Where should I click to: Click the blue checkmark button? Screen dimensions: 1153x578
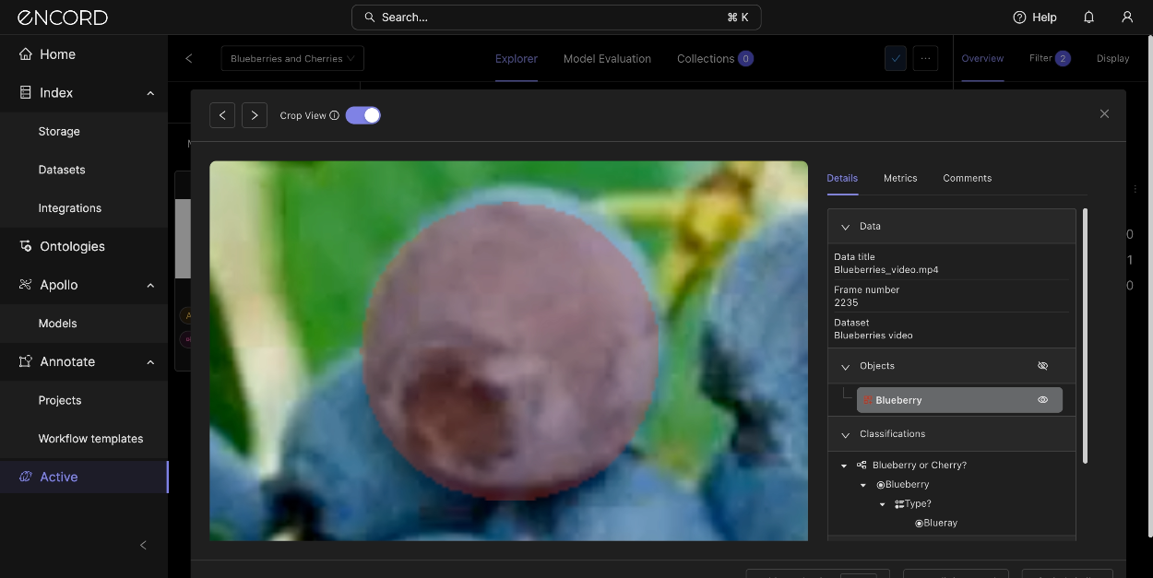(896, 59)
